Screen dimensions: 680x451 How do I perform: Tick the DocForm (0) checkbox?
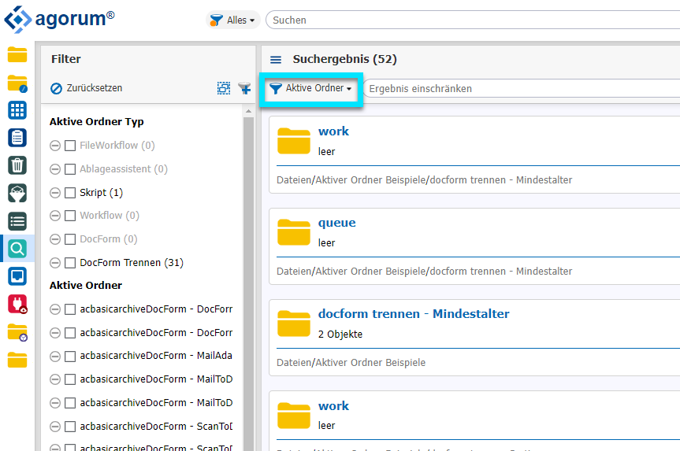pyautogui.click(x=70, y=239)
